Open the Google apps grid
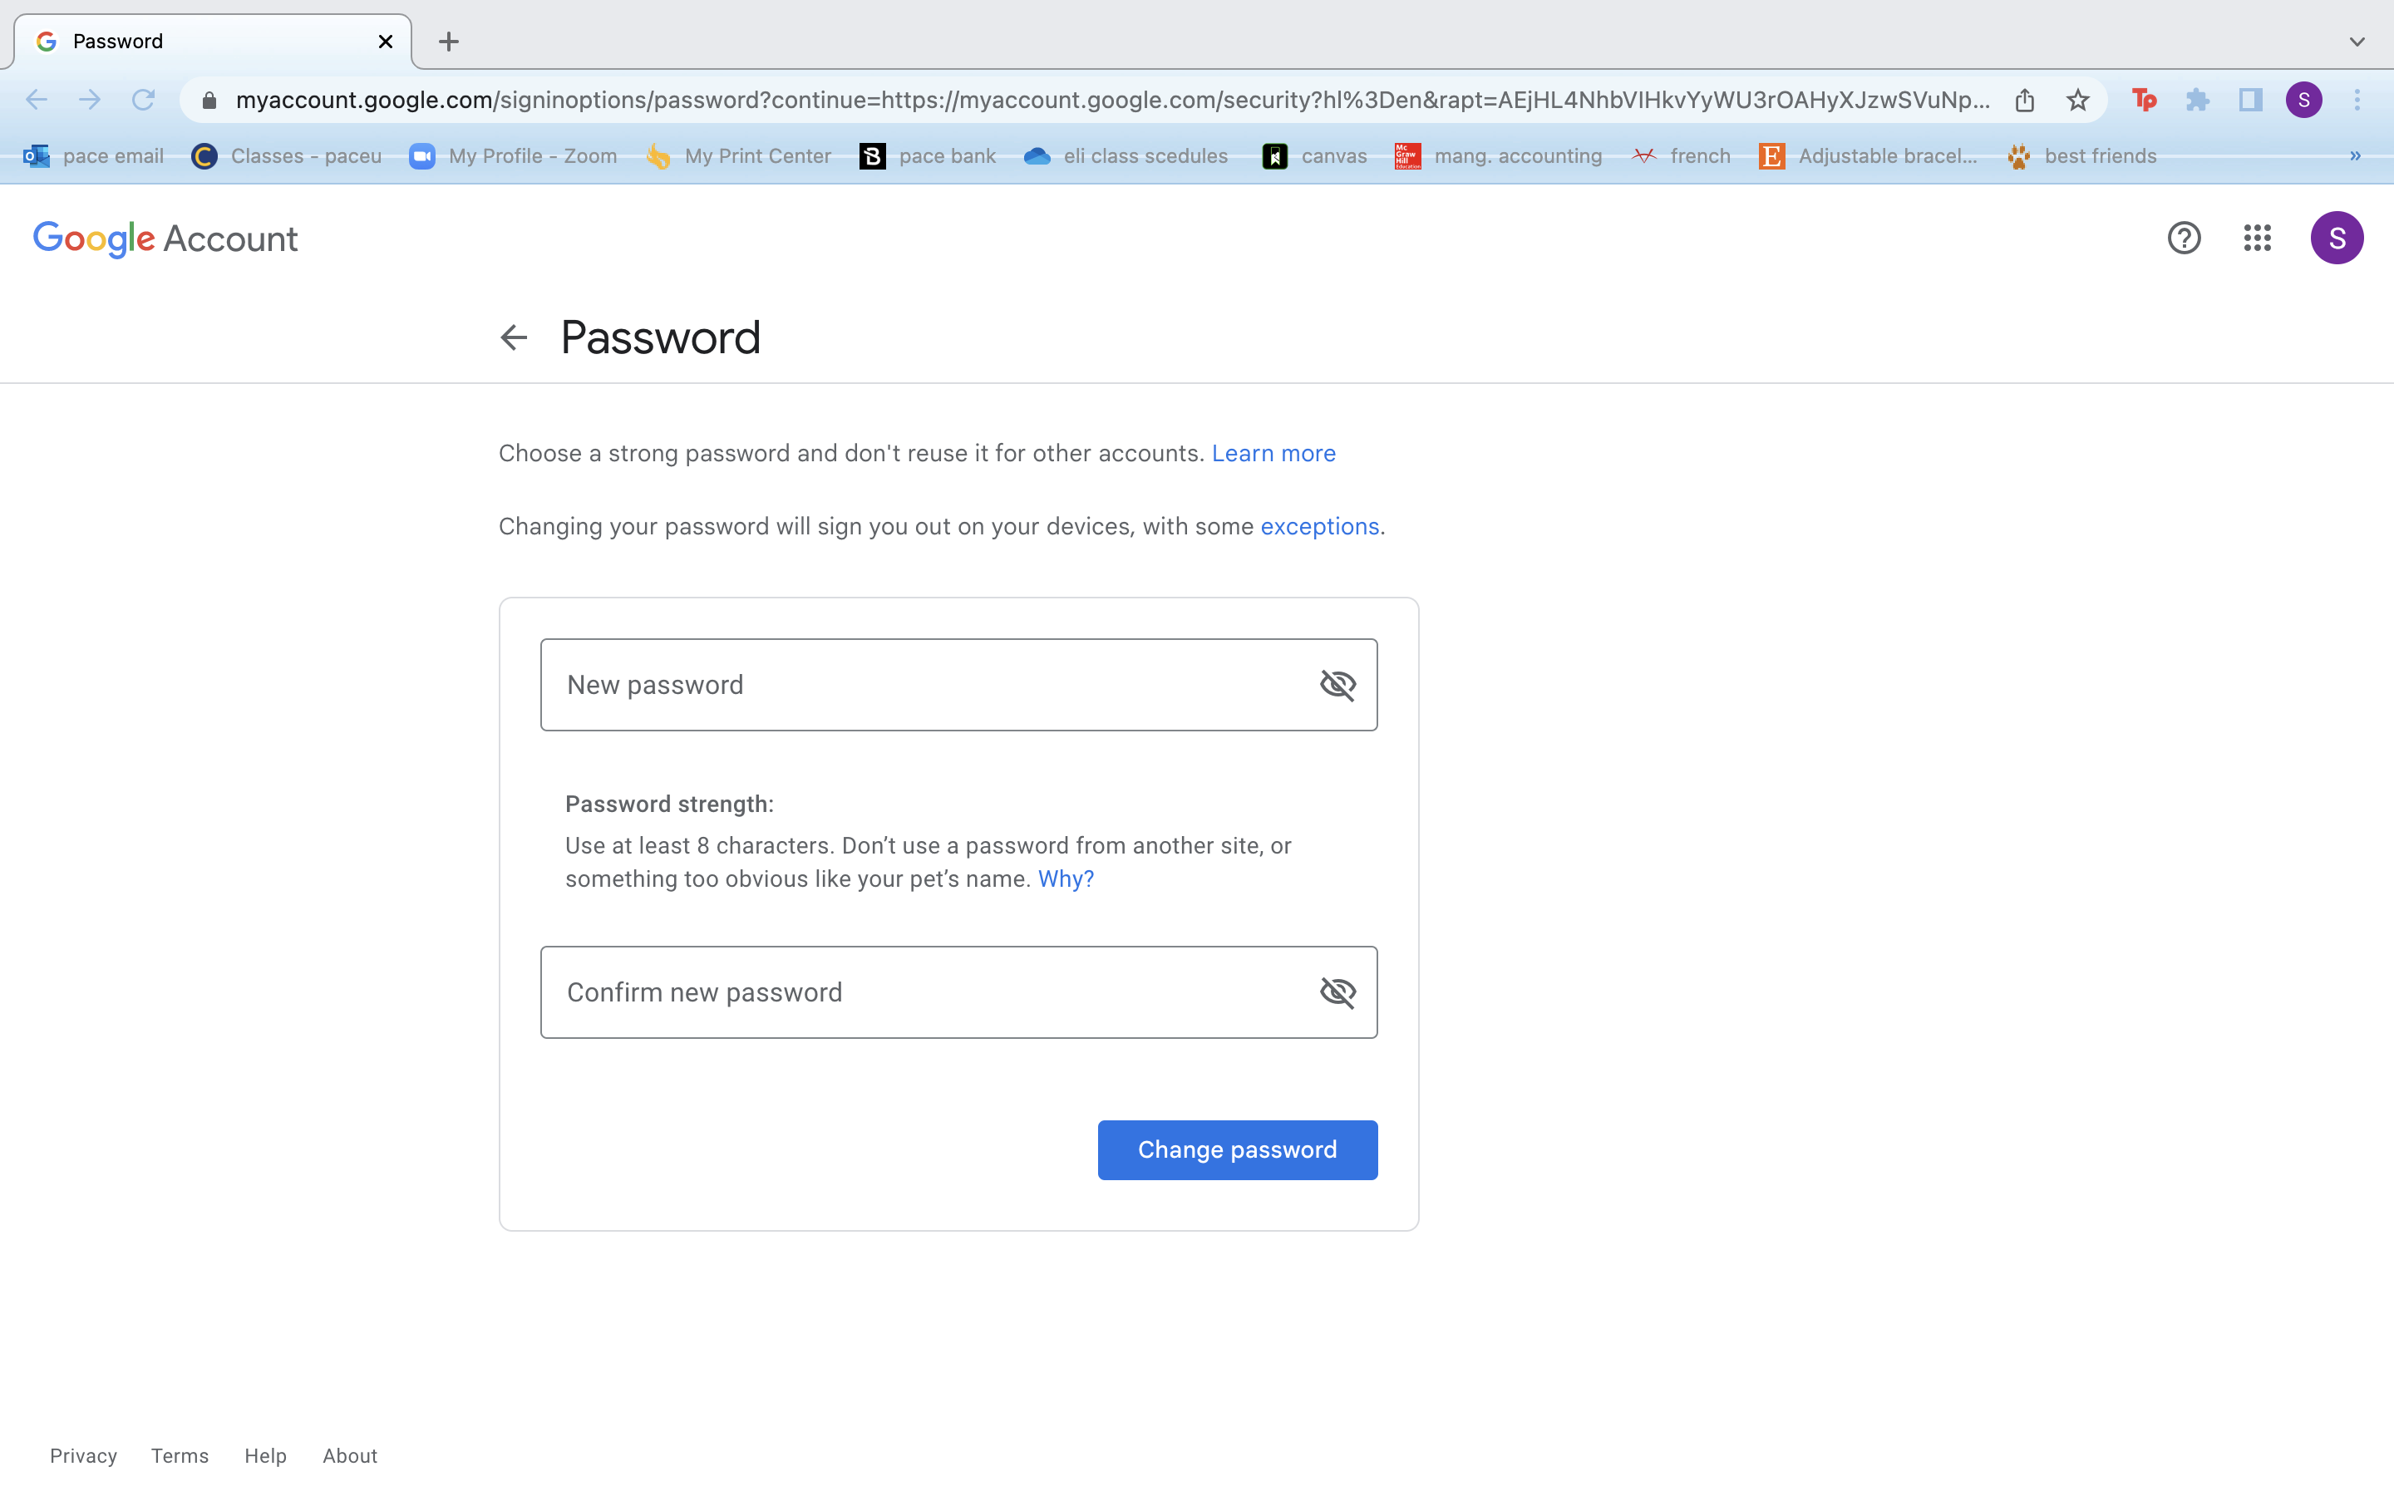 click(x=2257, y=238)
